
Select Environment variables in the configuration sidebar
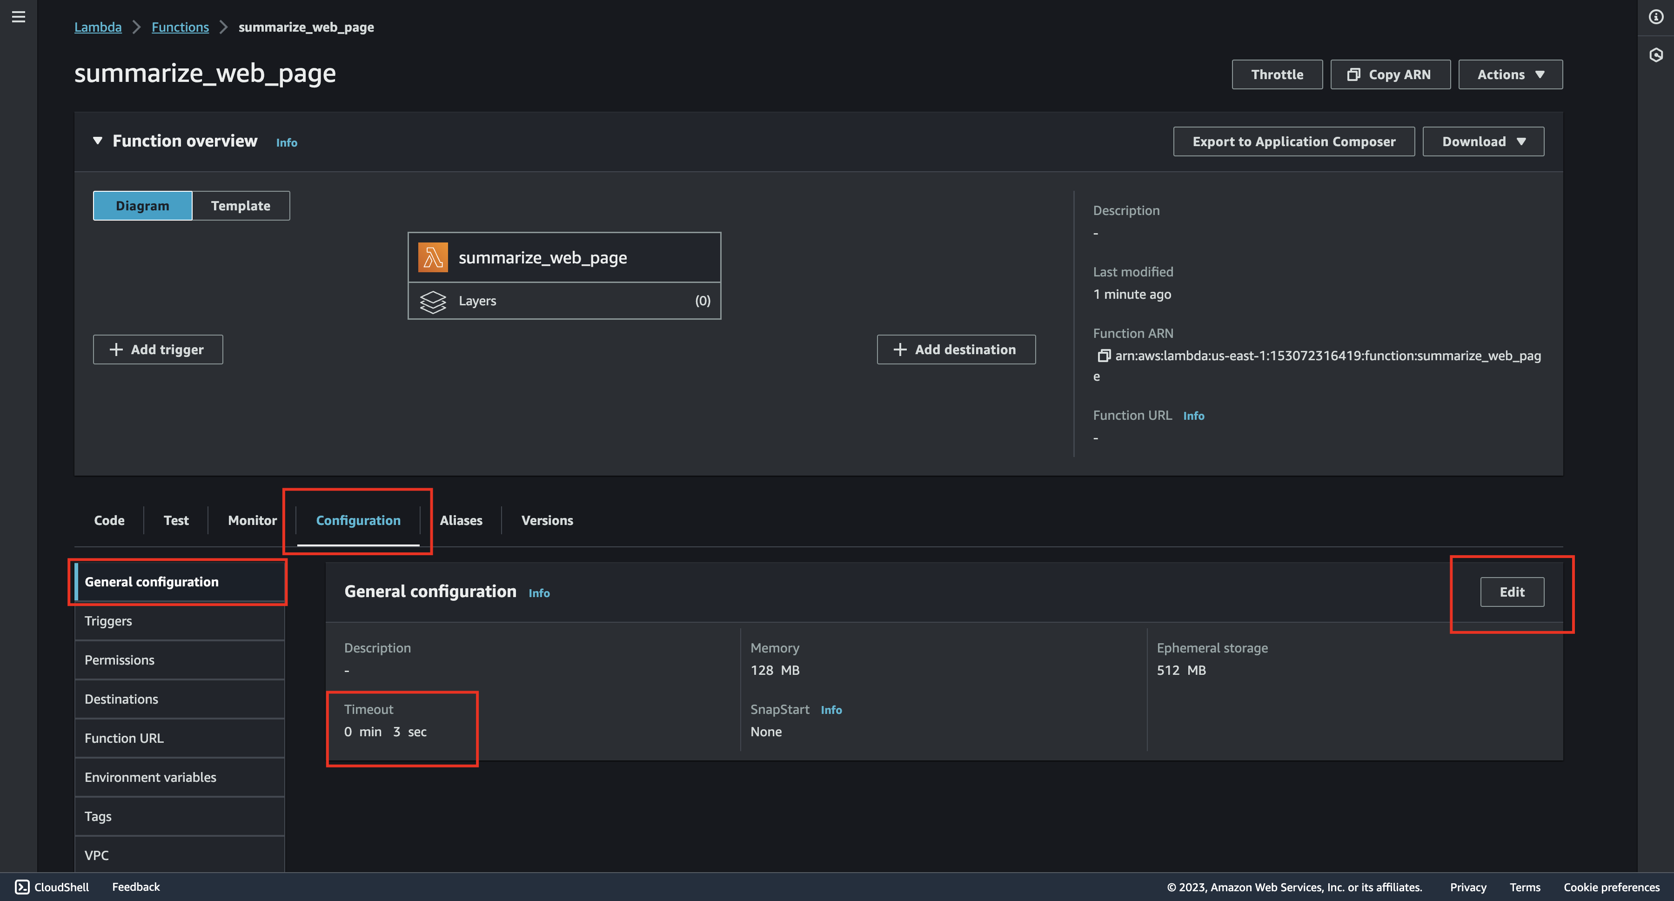click(150, 777)
